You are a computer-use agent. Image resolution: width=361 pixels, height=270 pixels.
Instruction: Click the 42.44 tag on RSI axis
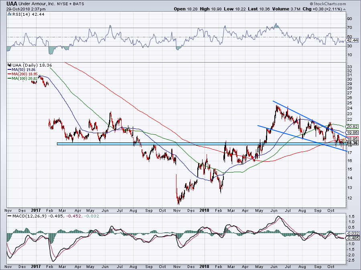click(352, 40)
